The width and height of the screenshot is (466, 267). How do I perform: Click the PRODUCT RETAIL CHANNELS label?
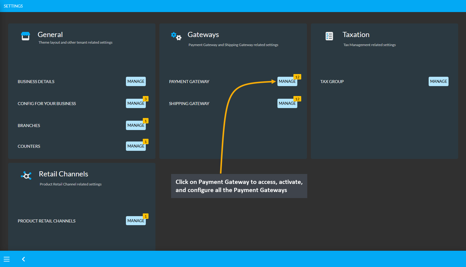47,221
